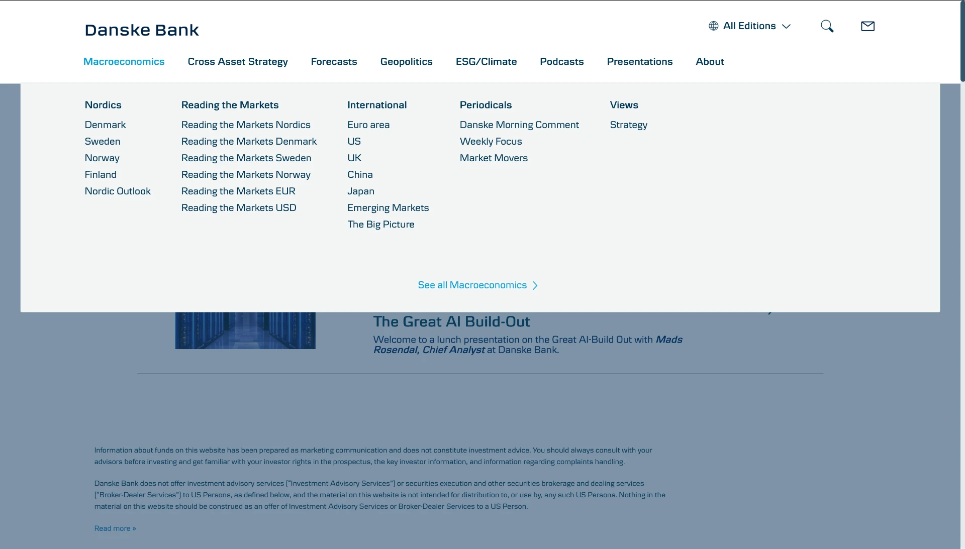The width and height of the screenshot is (965, 549).
Task: Open the Presentations menu
Action: pos(639,61)
